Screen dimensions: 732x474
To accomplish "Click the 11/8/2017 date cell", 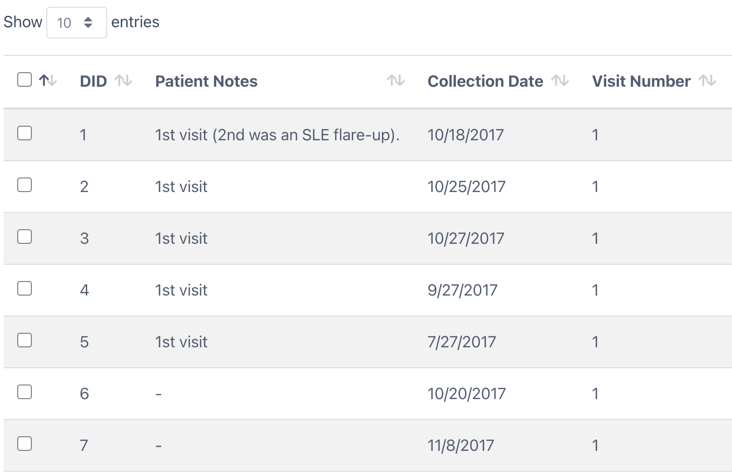I will click(x=460, y=445).
